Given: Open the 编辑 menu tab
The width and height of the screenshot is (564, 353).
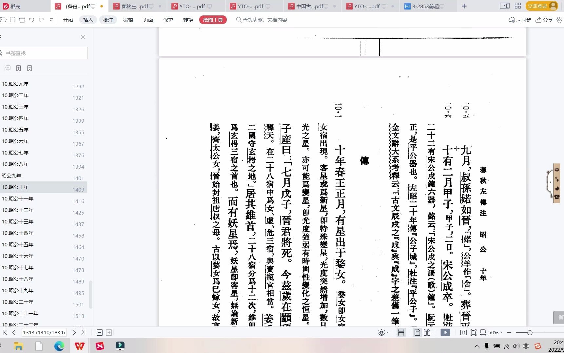Looking at the screenshot, I should 128,20.
